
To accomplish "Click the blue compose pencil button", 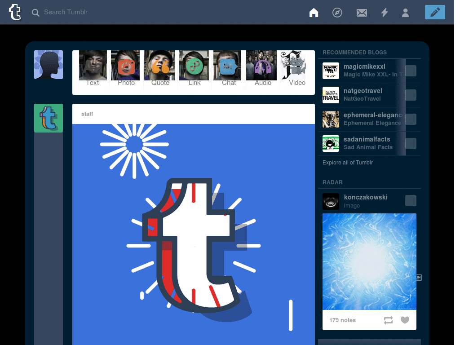I will tap(435, 12).
